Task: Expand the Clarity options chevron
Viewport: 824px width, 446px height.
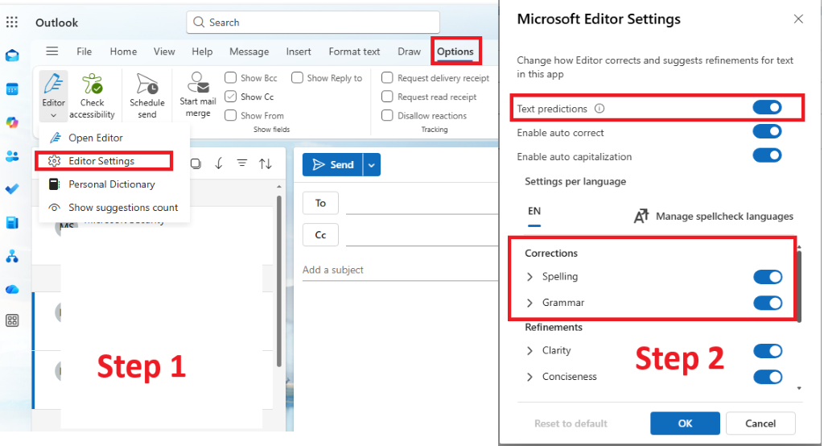Action: click(529, 351)
